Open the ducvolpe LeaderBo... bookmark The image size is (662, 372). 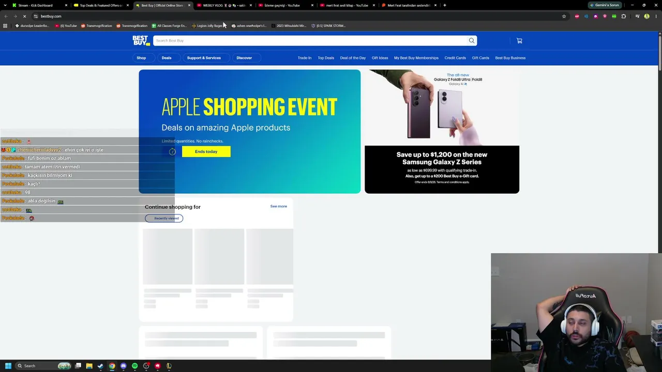click(x=32, y=25)
